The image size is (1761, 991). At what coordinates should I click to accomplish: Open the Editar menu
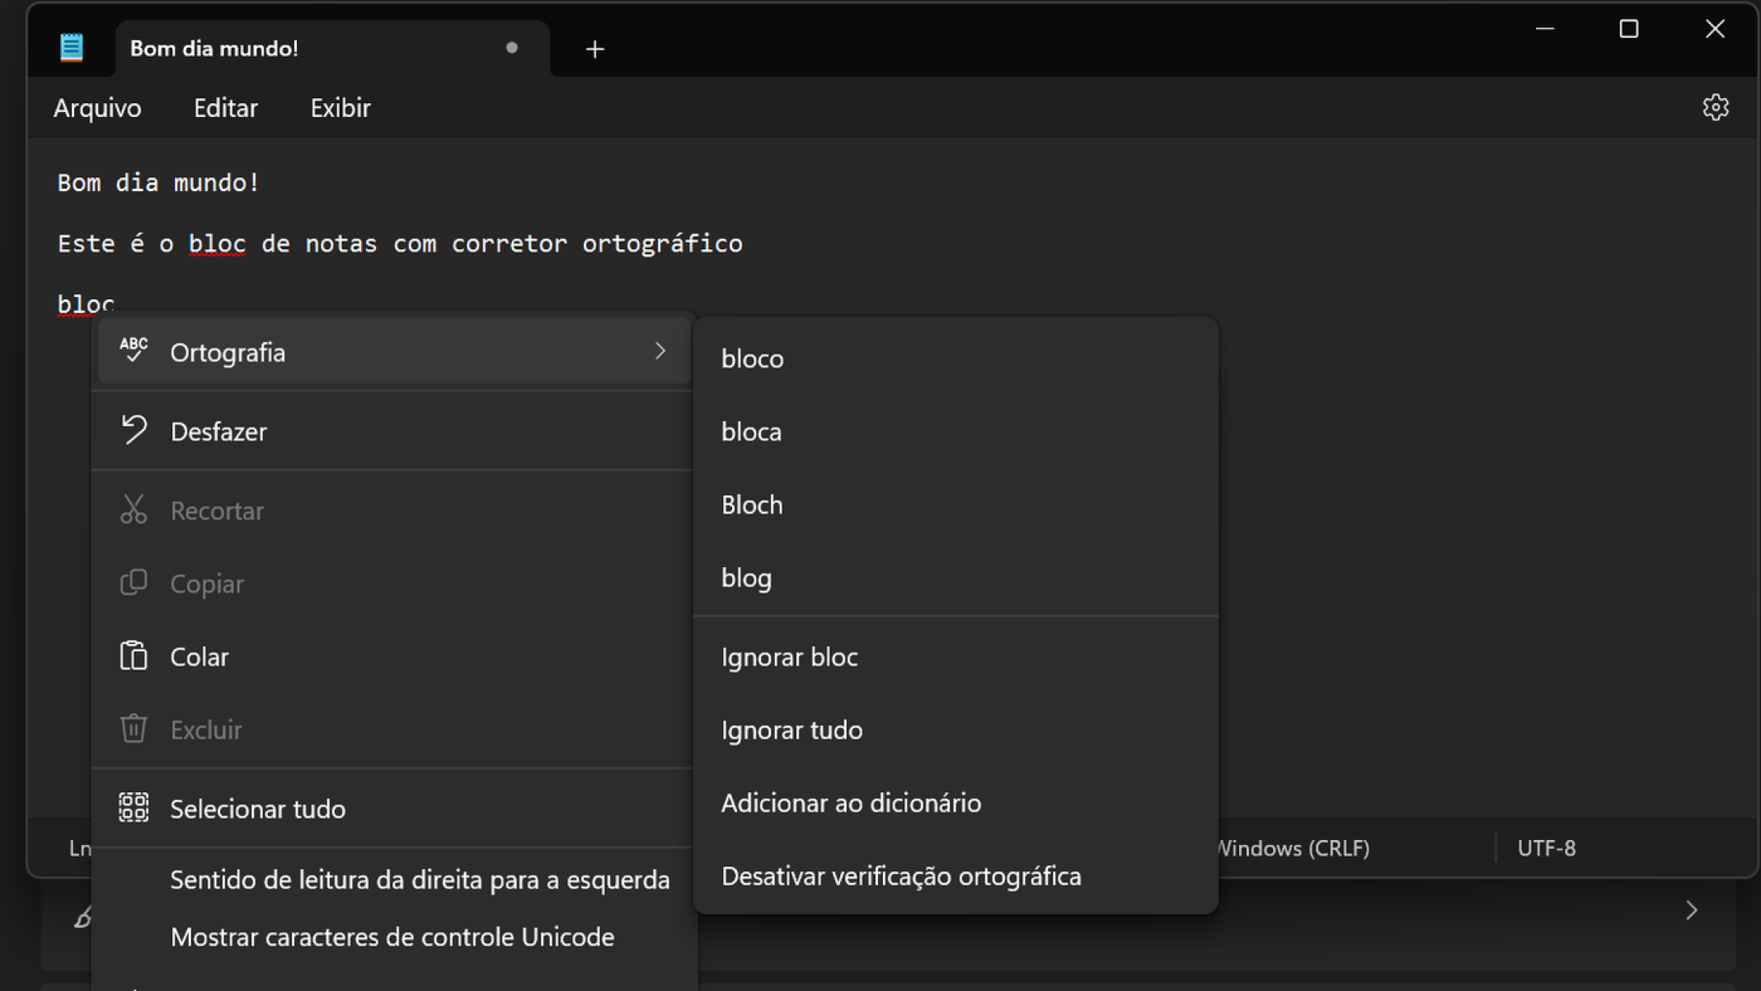pos(225,108)
